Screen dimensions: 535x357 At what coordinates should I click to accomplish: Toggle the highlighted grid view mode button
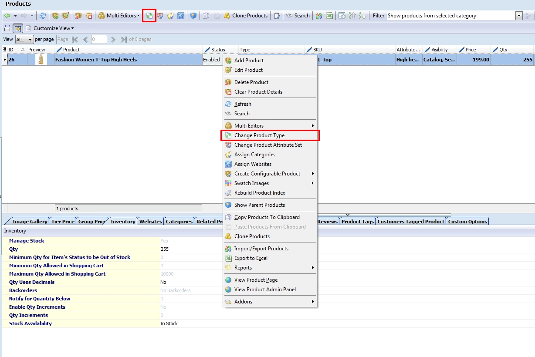18,28
